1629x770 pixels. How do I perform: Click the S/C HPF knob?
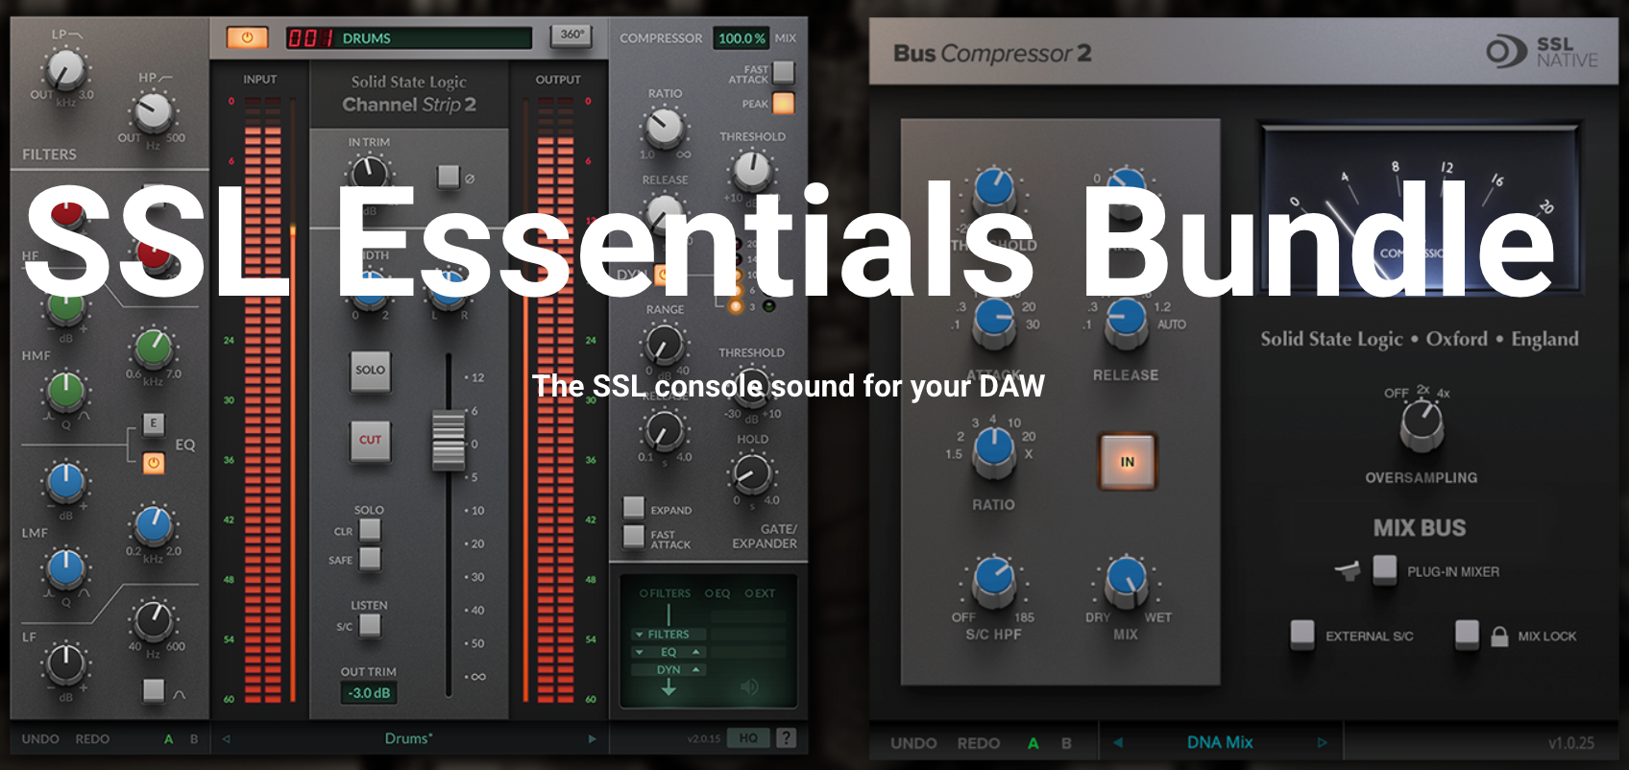coord(993,580)
